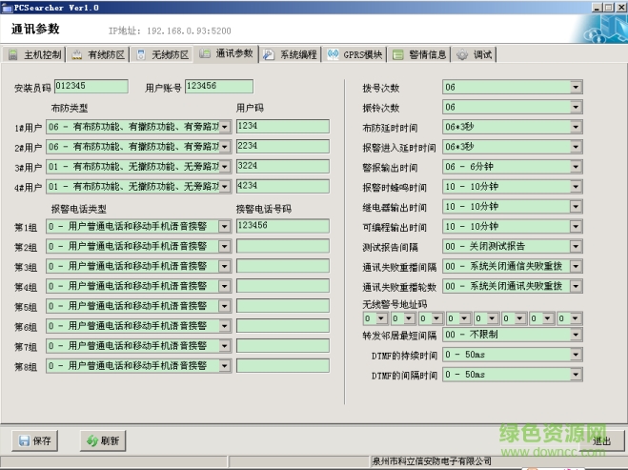Click the refresh icon on 刷新
This screenshot has width=628, height=470.
tap(91, 440)
